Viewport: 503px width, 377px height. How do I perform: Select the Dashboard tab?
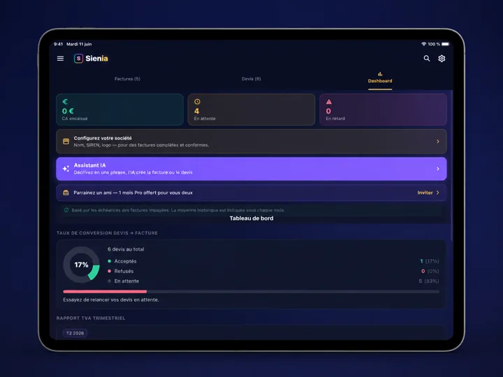[380, 78]
